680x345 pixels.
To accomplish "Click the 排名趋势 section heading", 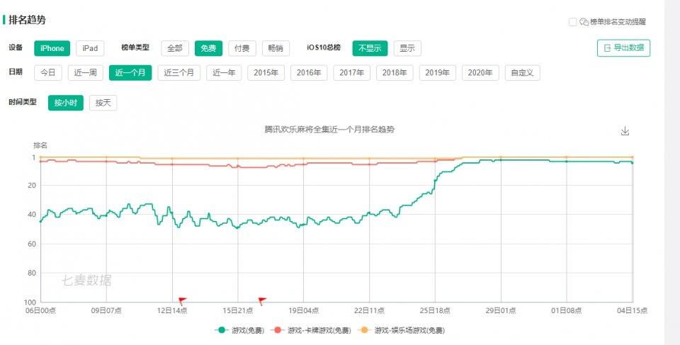I will point(27,21).
